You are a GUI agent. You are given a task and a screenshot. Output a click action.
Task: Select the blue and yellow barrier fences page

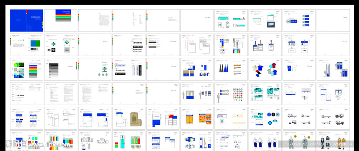tap(231, 118)
